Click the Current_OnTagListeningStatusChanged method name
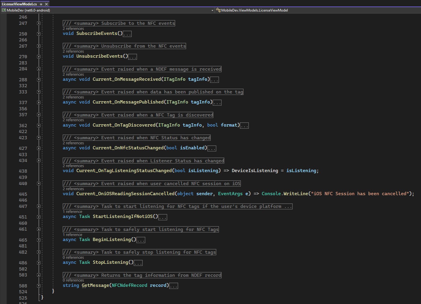Image resolution: width=421 pixels, height=304 pixels. pyautogui.click(x=124, y=171)
